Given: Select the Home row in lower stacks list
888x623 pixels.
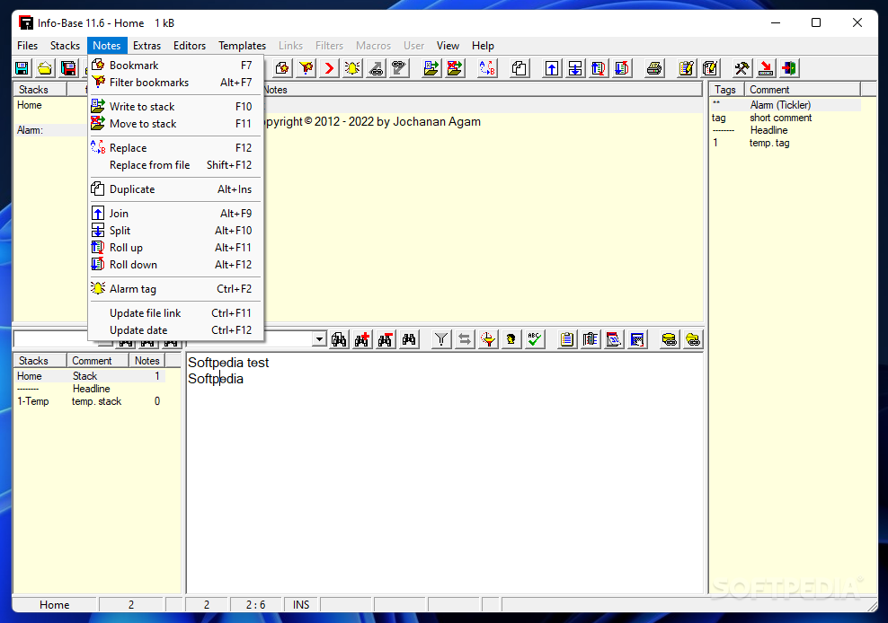Looking at the screenshot, I should click(89, 376).
